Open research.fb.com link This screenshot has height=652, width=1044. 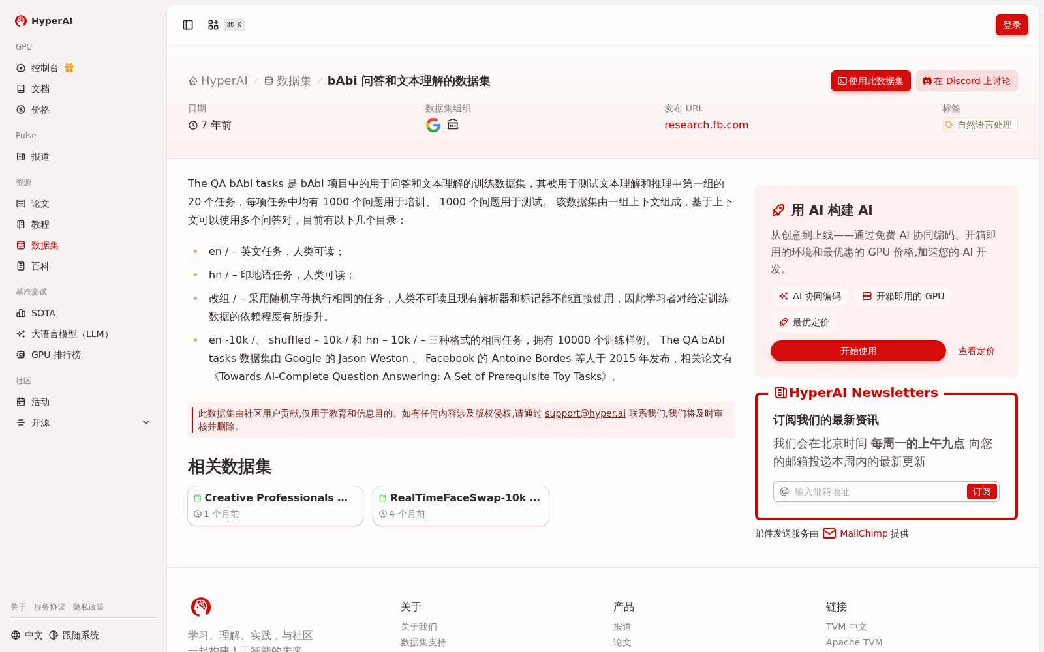point(706,125)
